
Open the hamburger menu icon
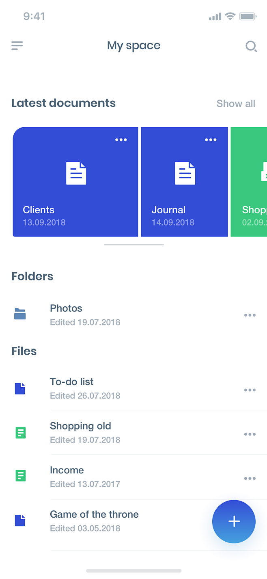pos(17,46)
